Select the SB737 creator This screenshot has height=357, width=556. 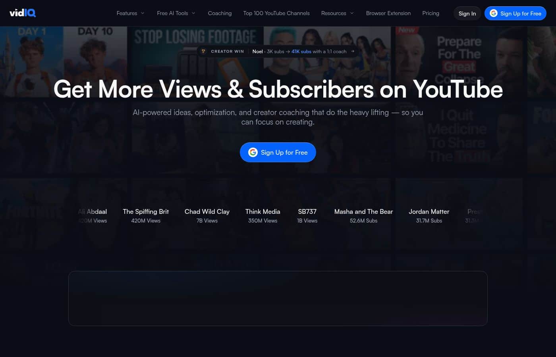pos(307,216)
